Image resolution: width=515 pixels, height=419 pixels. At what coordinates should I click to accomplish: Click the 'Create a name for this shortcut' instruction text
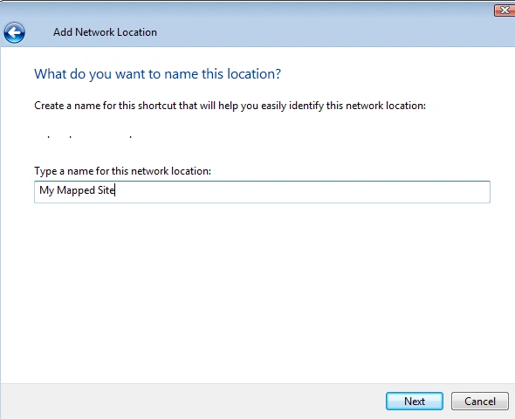pyautogui.click(x=230, y=106)
